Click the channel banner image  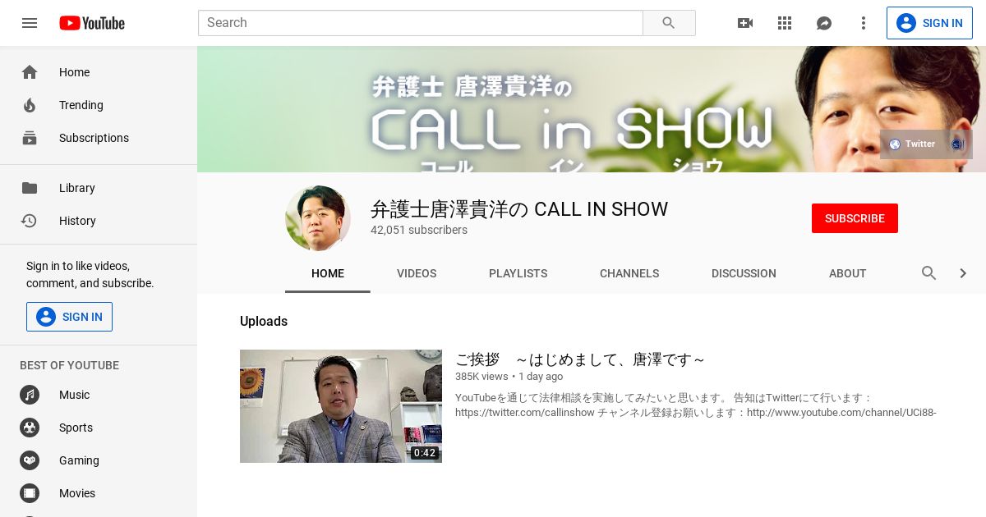[x=592, y=109]
